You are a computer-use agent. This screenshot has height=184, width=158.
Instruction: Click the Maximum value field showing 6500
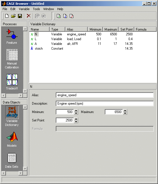pyautogui.click(x=114, y=112)
